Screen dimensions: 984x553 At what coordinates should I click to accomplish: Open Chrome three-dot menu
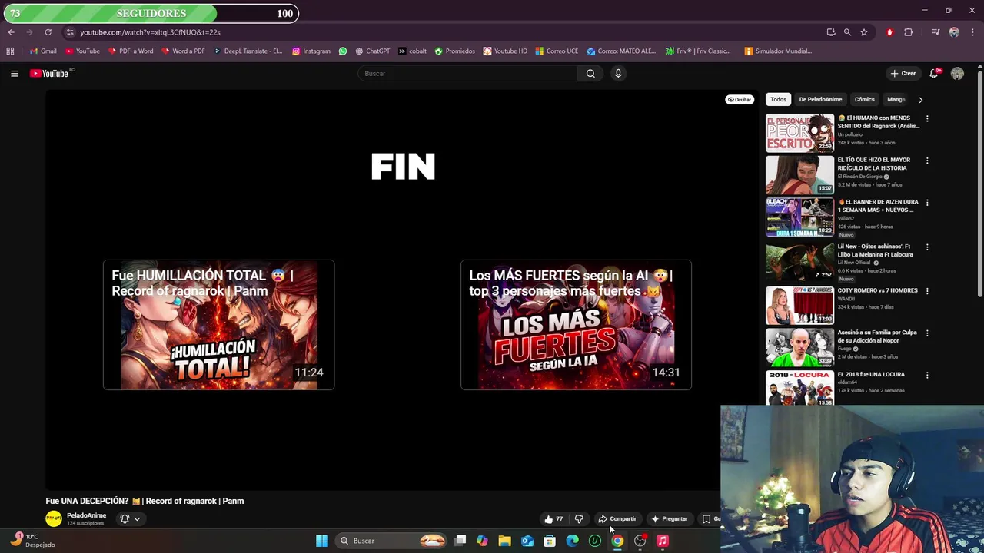click(x=973, y=32)
